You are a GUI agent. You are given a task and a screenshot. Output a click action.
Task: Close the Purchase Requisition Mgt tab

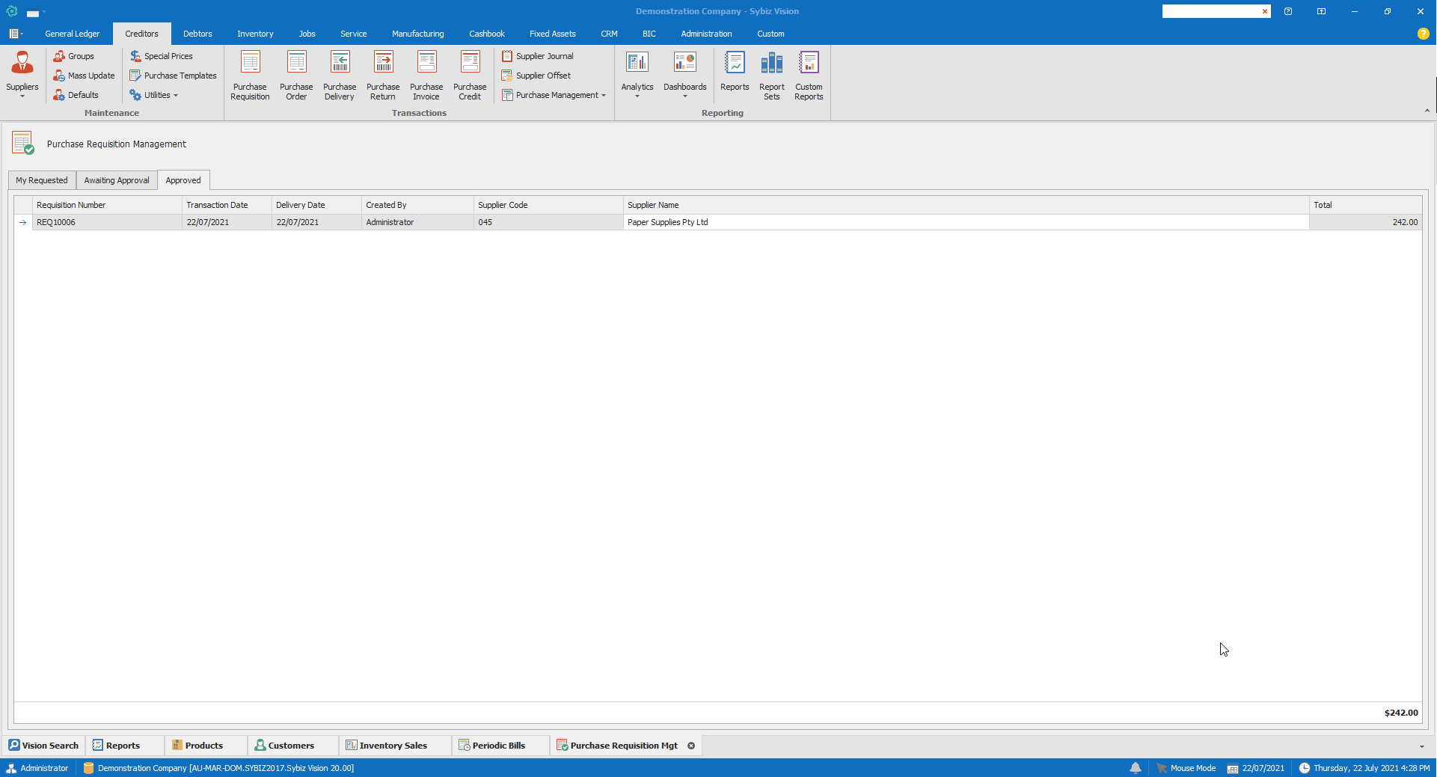point(691,746)
